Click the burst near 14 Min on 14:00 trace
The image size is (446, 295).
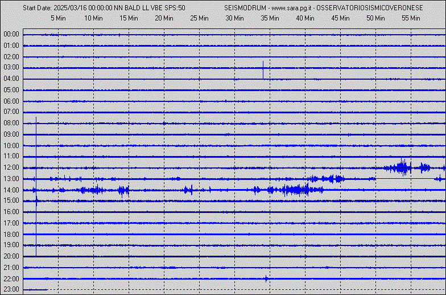(x=123, y=190)
